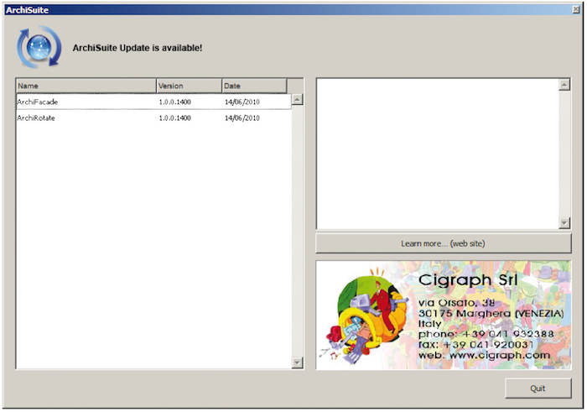
Task: Sort the list by Name column header
Action: 86,86
